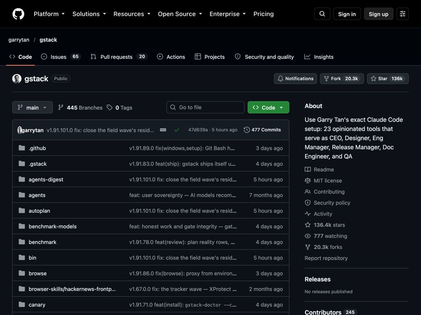Expand the Resources navigation menu
Viewport: 421px width, 315px height.
point(132,14)
